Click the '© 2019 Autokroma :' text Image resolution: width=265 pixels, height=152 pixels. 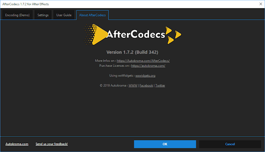pyautogui.click(x=113, y=85)
